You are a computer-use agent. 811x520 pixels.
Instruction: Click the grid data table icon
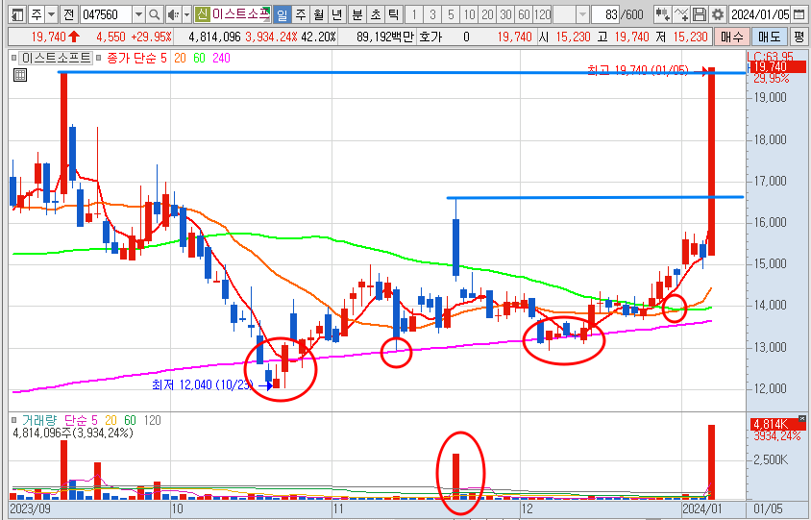point(19,75)
